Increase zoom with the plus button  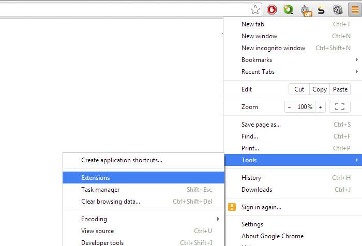point(321,107)
